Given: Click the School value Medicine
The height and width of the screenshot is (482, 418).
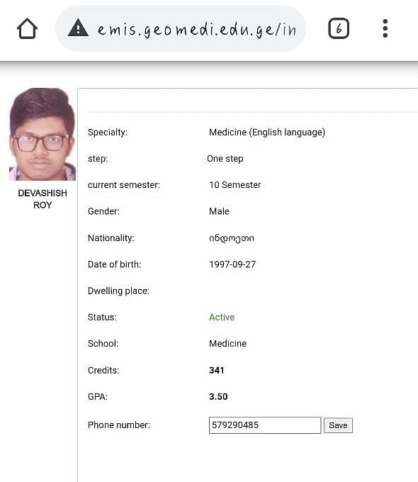Looking at the screenshot, I should tap(227, 343).
